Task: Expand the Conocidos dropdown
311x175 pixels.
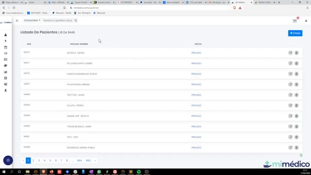Action: pos(32,20)
